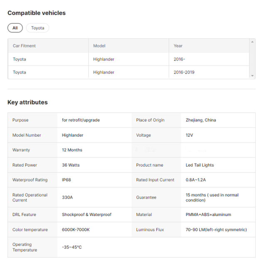This screenshot has height=266, width=266.
Task: Click the Zhejiang, China origin value
Action: coord(201,120)
